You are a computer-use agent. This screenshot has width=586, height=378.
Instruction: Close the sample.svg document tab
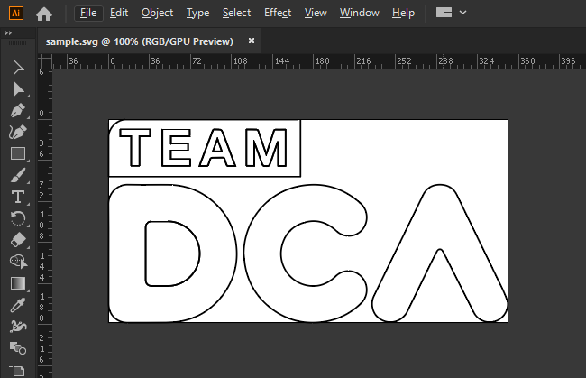point(252,41)
